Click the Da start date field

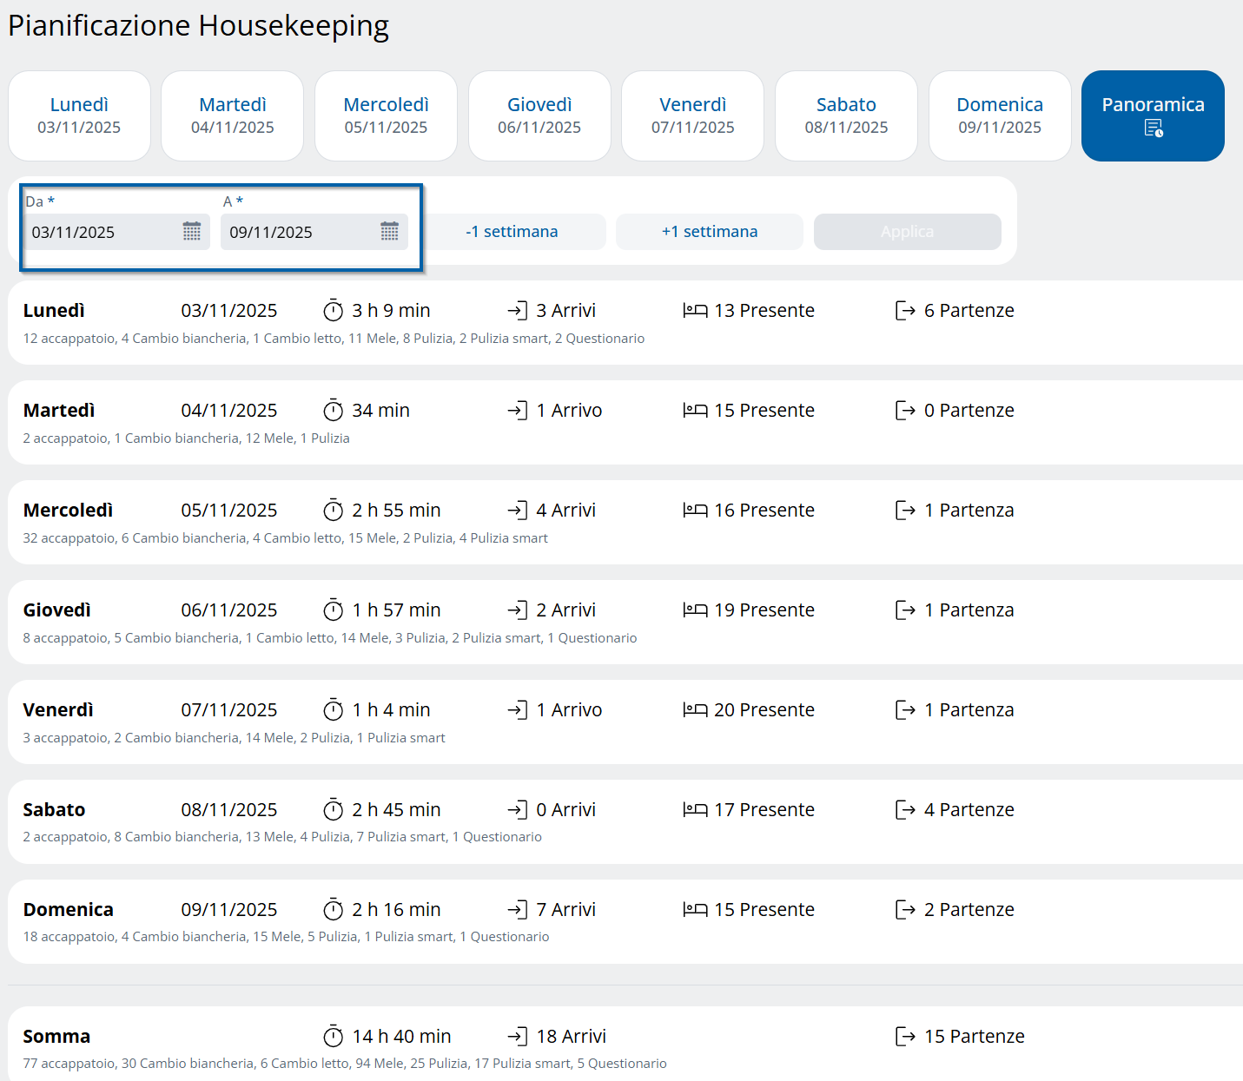100,232
